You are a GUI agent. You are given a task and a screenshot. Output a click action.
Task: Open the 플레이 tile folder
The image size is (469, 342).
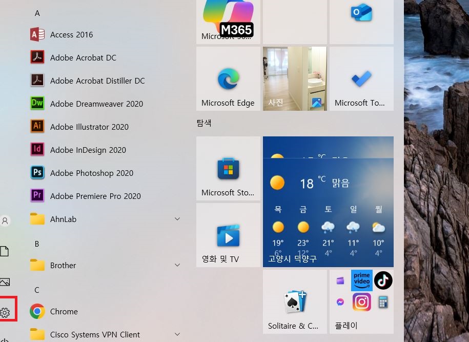pyautogui.click(x=362, y=301)
